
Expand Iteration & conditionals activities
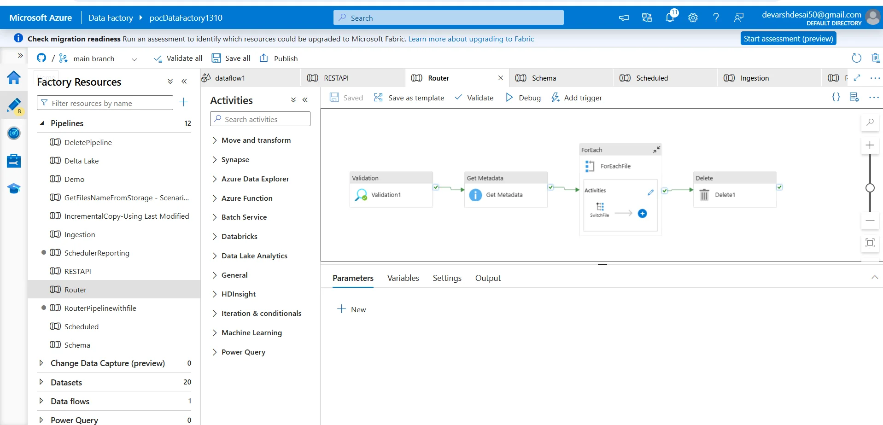click(215, 313)
